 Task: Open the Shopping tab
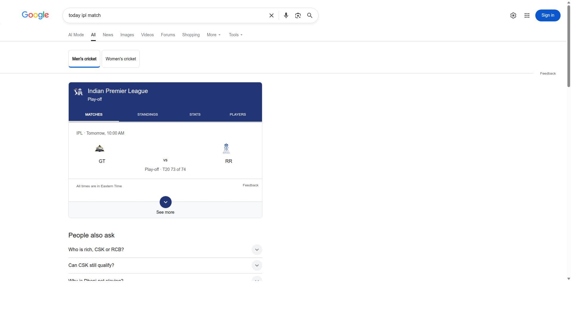click(x=191, y=35)
